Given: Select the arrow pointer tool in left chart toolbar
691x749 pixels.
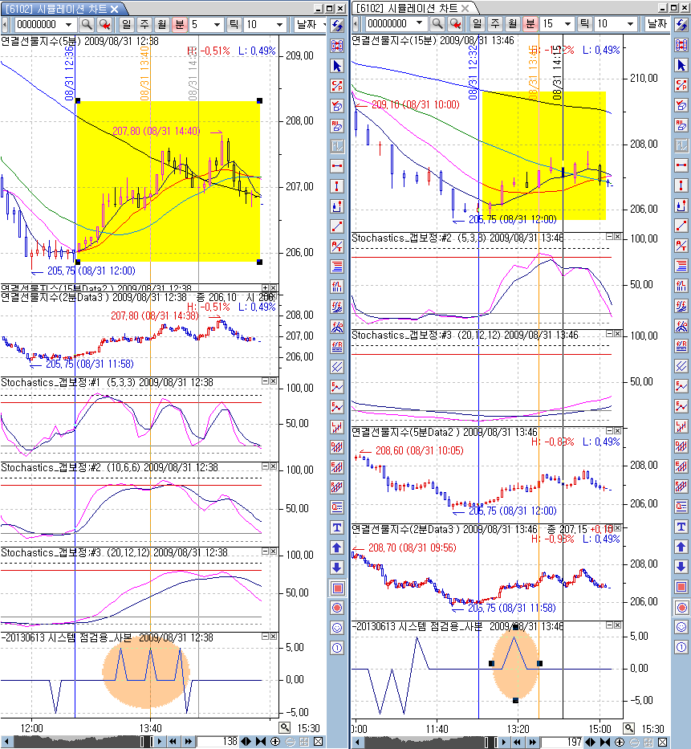Looking at the screenshot, I should pos(337,66).
